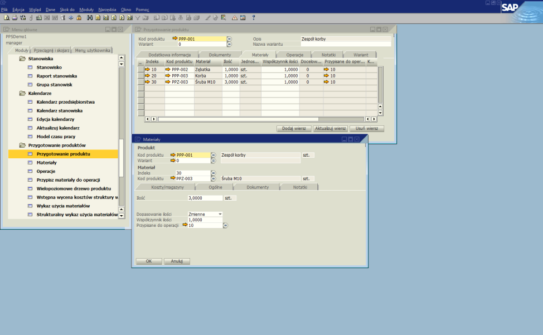Click the Aktualizuj wiersz button

coord(331,128)
